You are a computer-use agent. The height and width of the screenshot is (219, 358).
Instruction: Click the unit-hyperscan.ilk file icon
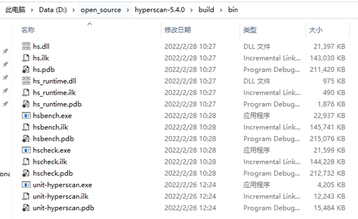[x=26, y=196]
